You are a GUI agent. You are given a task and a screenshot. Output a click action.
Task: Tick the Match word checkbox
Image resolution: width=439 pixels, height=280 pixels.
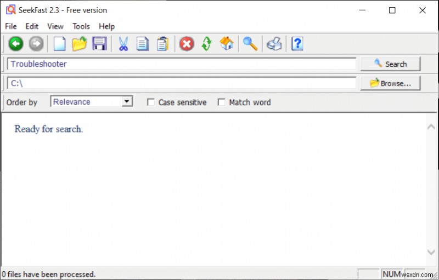click(x=222, y=102)
